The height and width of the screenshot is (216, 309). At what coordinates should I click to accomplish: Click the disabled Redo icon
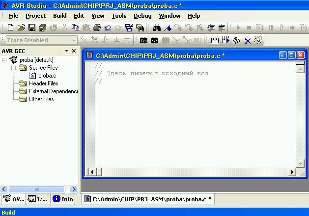coord(118,28)
